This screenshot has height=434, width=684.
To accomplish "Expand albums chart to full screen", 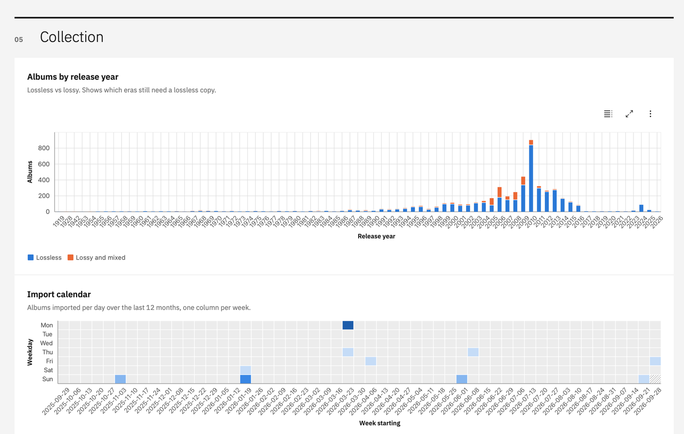I will pos(629,114).
